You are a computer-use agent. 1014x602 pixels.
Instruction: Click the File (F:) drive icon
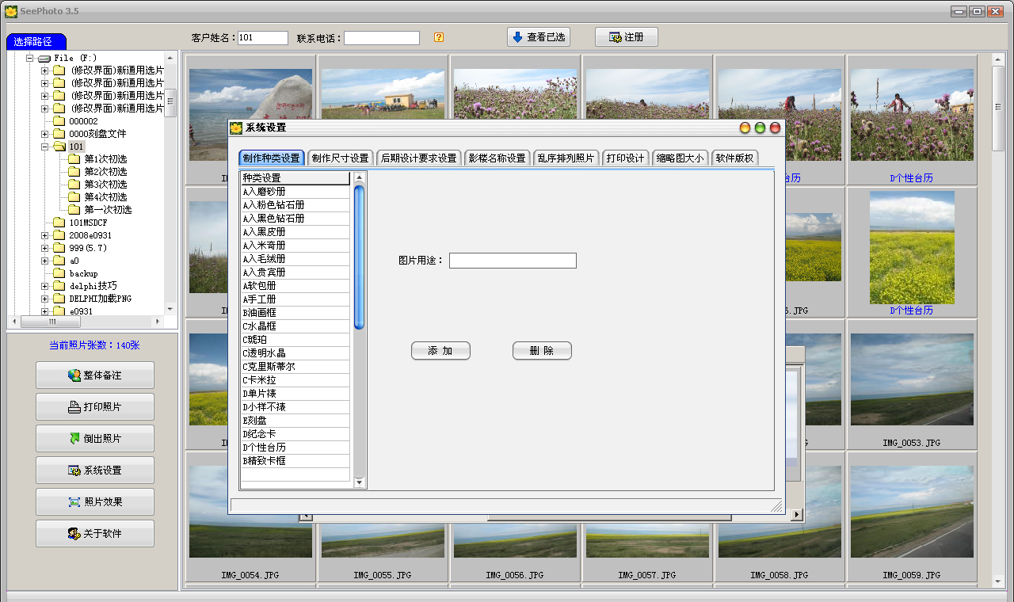44,59
